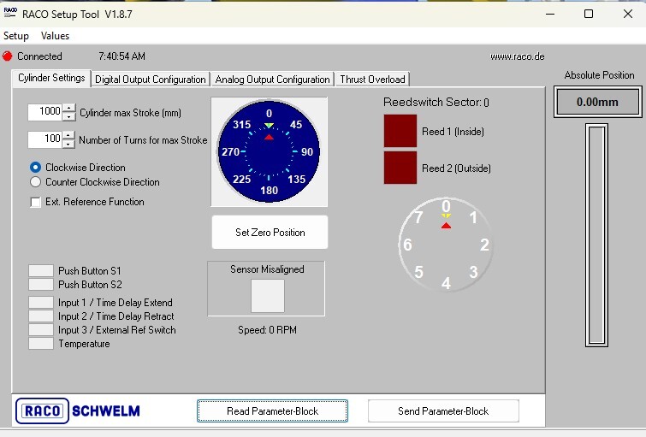Click the RACO app icon in title bar

pyautogui.click(x=10, y=13)
